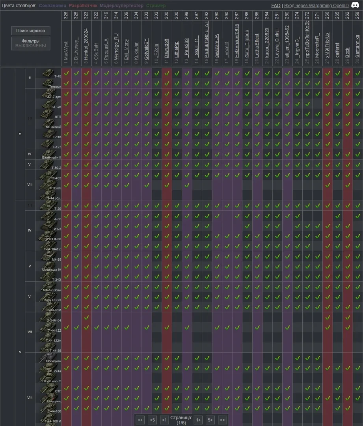The height and width of the screenshot is (426, 363).
Task: Click the БТ-СВ tank icon
Action: (x=48, y=104)
